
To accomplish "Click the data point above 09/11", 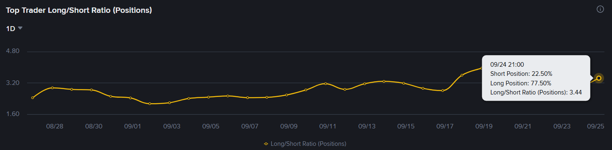I will click(326, 84).
